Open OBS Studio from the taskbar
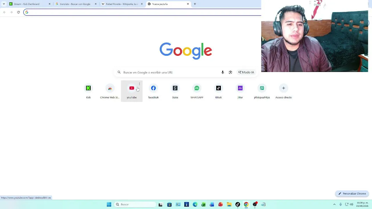 [255, 204]
